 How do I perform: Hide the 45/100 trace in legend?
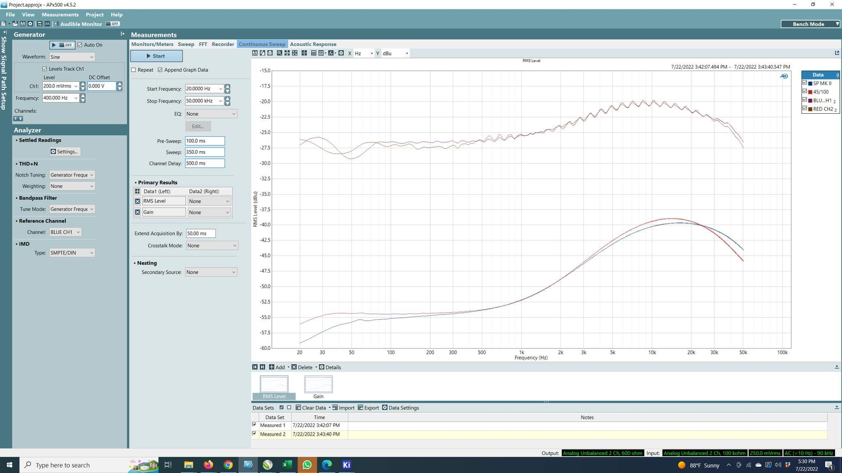(x=805, y=92)
